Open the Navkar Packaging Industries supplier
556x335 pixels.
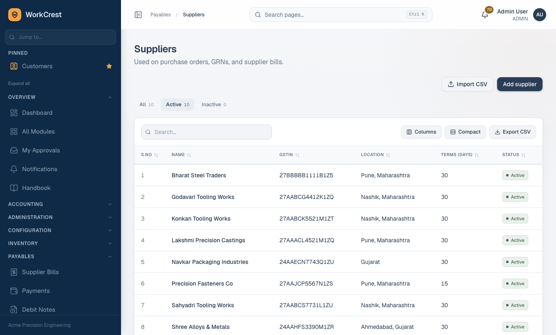point(210,262)
